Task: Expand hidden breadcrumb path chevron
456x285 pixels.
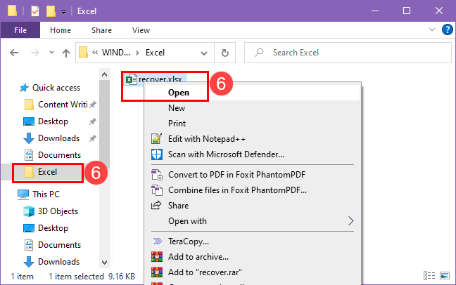Action: click(x=95, y=52)
